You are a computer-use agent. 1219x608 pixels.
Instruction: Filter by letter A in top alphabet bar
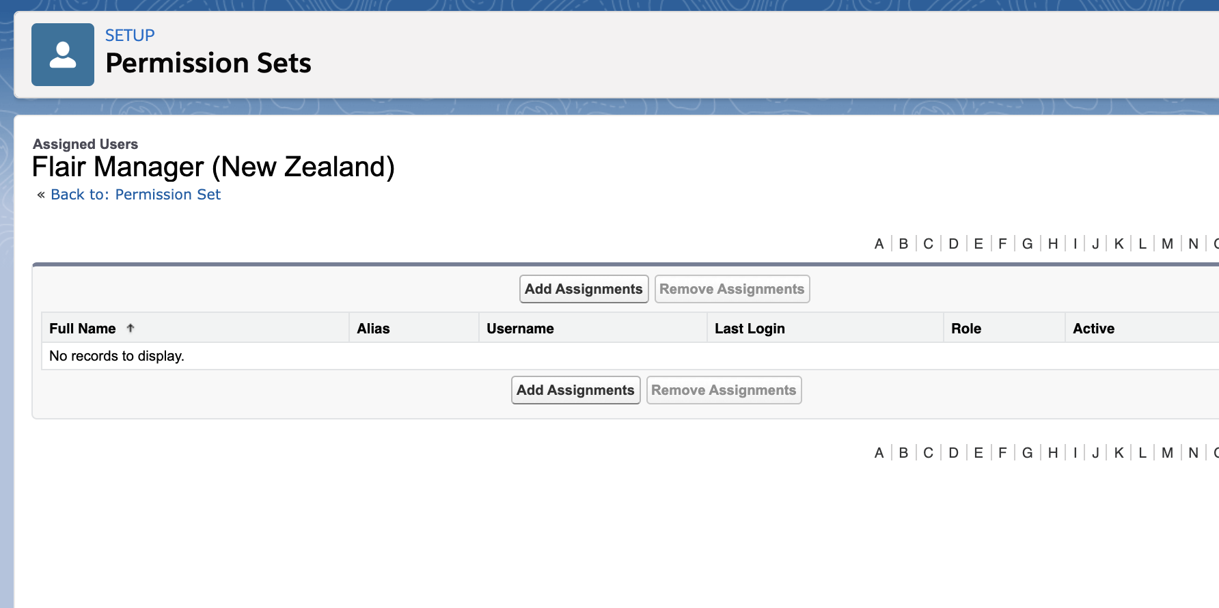click(879, 244)
